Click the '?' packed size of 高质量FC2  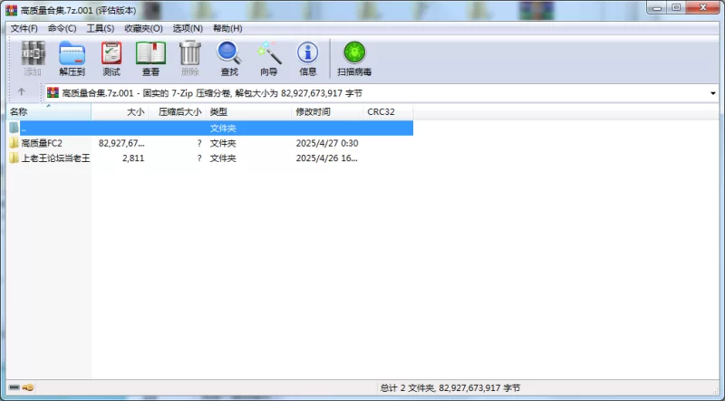[x=199, y=143]
